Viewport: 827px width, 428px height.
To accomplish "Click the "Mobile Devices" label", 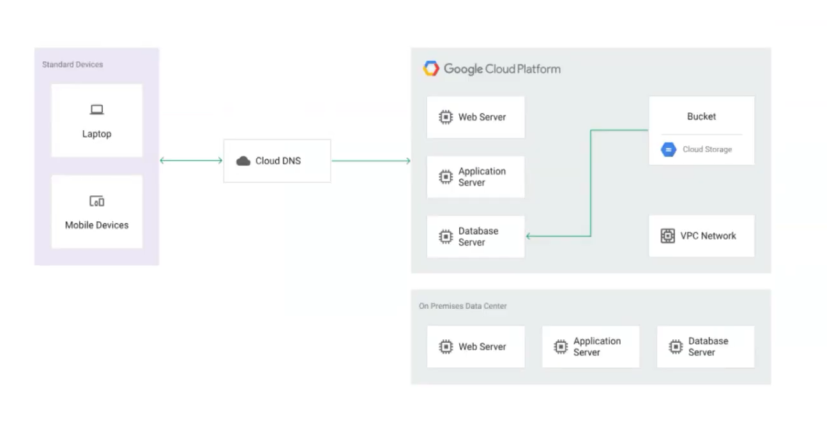I will (96, 225).
